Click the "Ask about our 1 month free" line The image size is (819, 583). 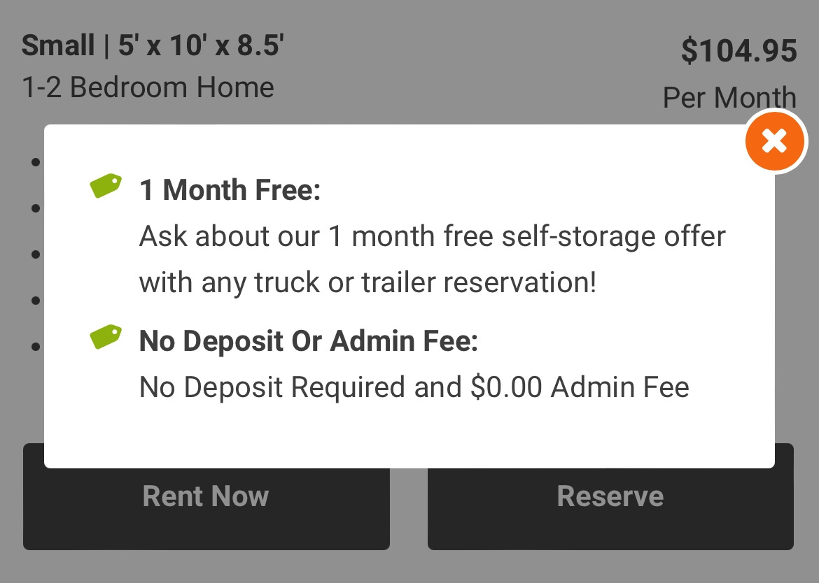coord(432,236)
